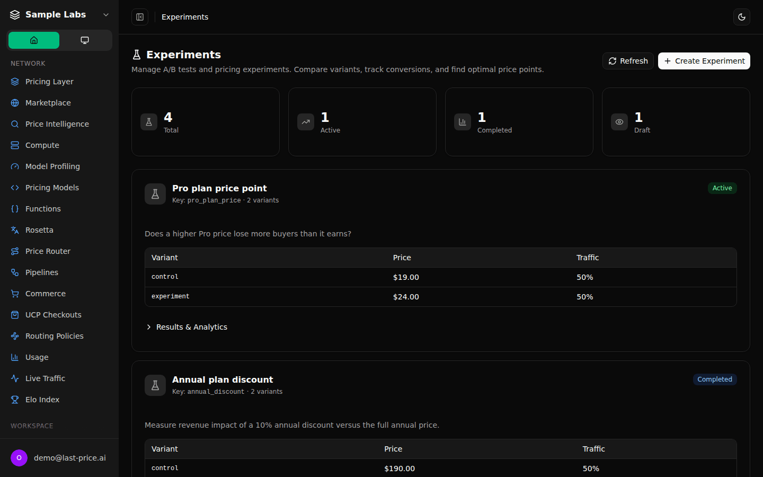Select the Draft experiments stat card
The width and height of the screenshot is (763, 477).
(676, 122)
